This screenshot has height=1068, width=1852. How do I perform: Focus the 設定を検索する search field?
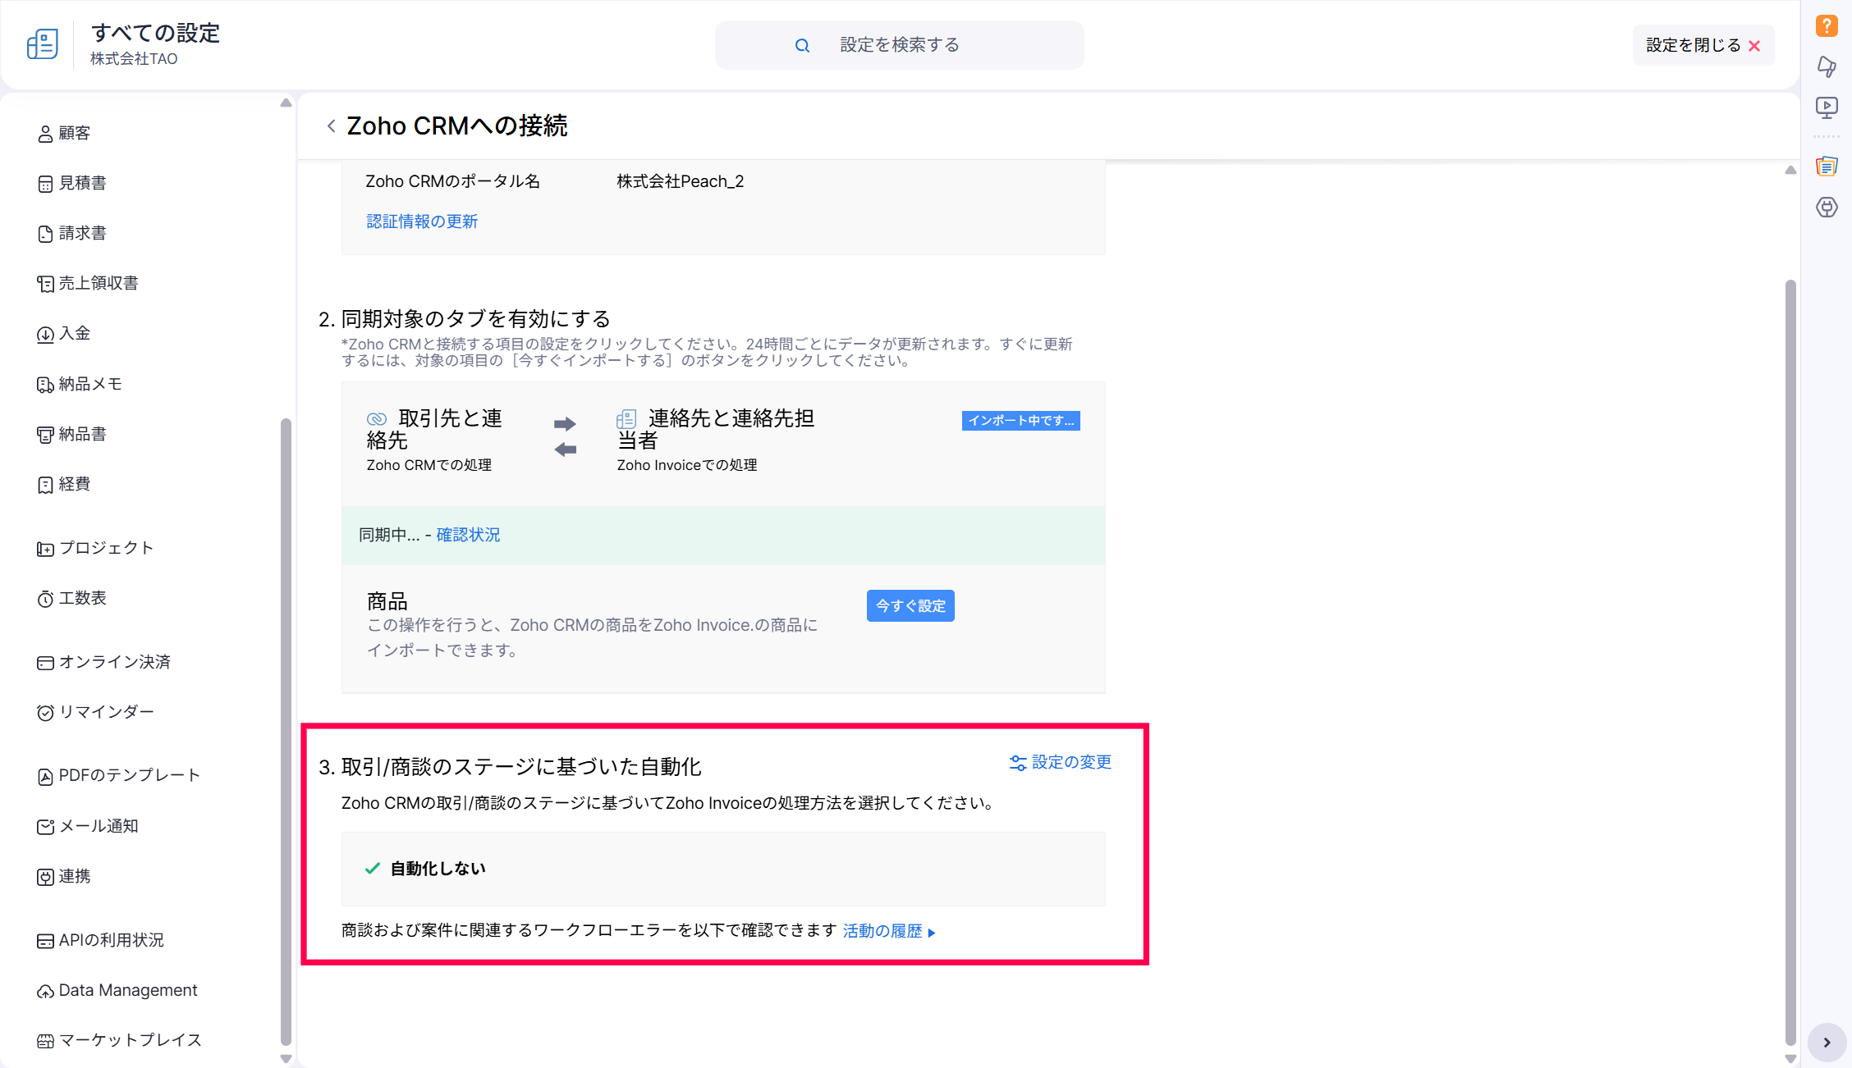(899, 45)
